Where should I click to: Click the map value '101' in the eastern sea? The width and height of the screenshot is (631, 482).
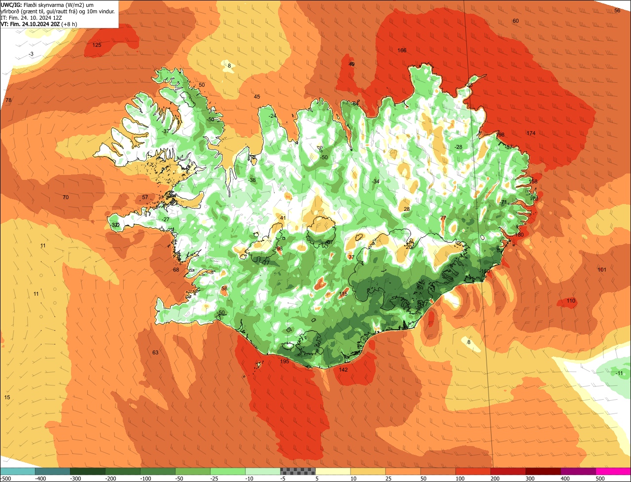pos(602,270)
